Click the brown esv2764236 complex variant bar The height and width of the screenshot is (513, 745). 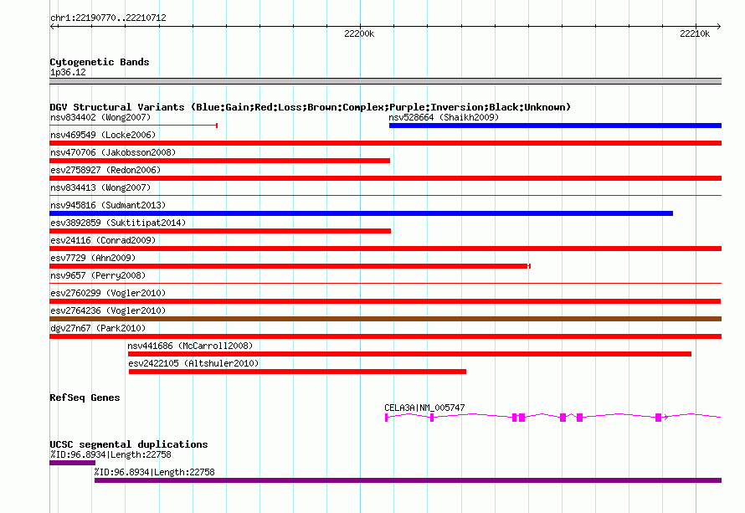tap(385, 319)
